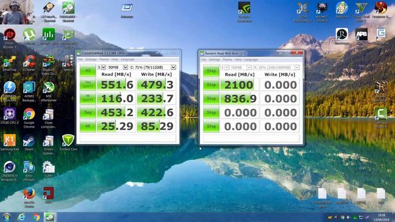Open Language menu in Random Read window

(251, 60)
